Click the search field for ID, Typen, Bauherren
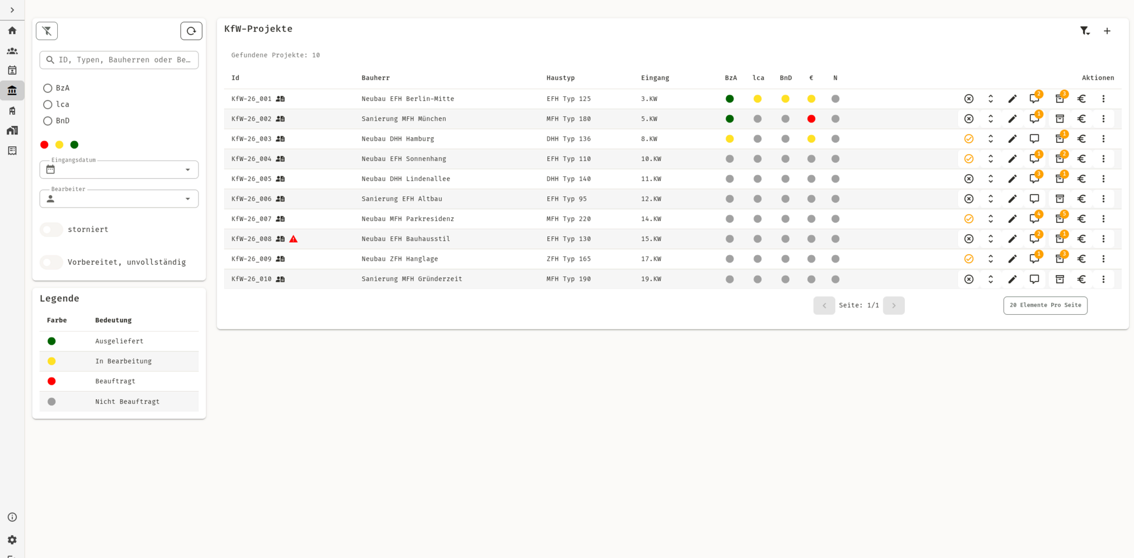The width and height of the screenshot is (1134, 558). 119,60
